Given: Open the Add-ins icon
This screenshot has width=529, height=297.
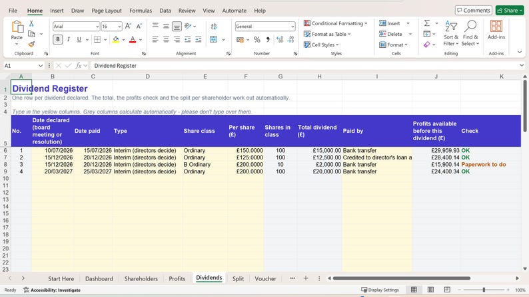Looking at the screenshot, I should 496,31.
